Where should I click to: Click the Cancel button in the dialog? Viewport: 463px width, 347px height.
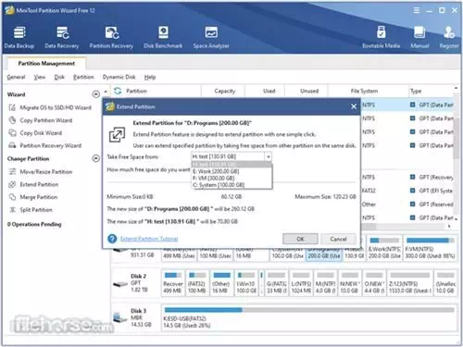[x=338, y=239]
